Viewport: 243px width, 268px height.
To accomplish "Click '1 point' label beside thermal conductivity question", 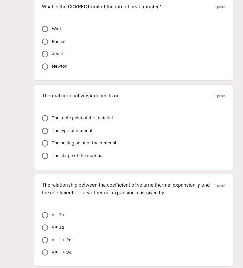I will coord(220,96).
